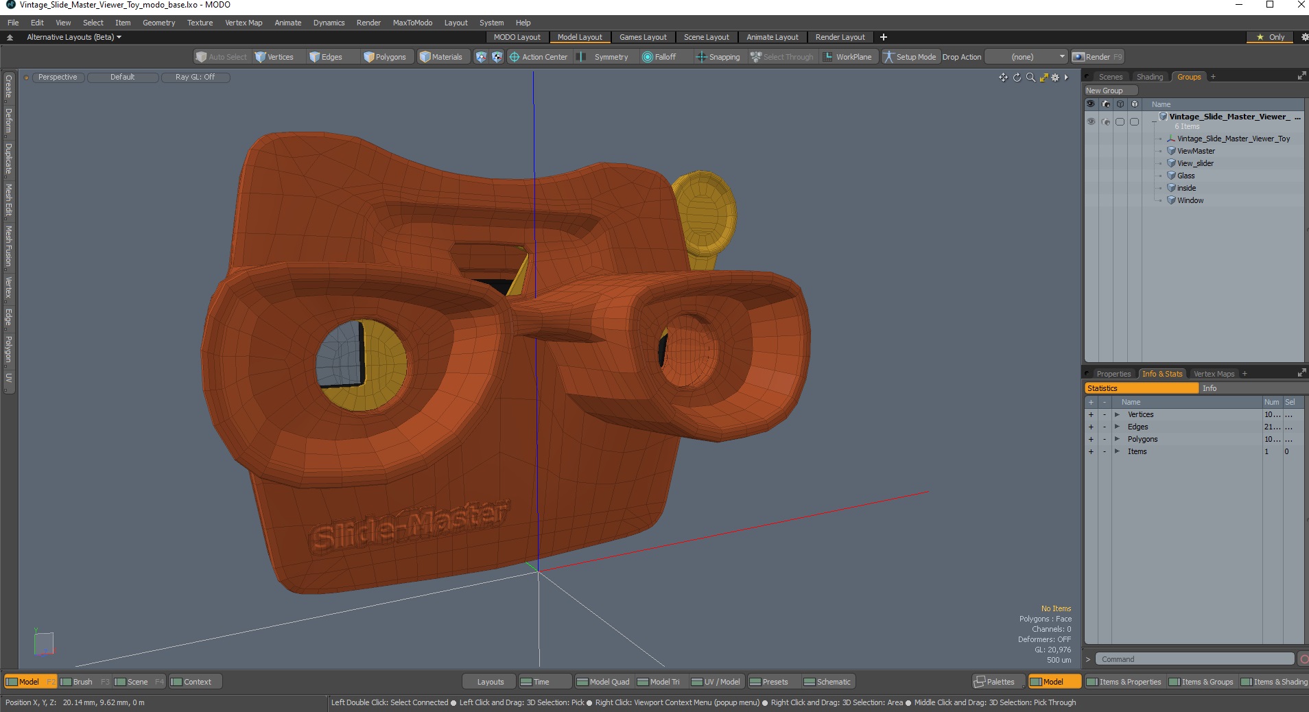Click the Model Quad layout button
1309x712 pixels.
click(603, 682)
